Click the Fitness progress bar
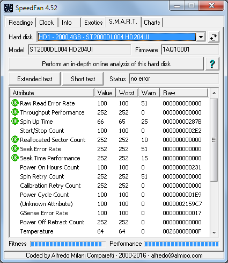 point(68,244)
